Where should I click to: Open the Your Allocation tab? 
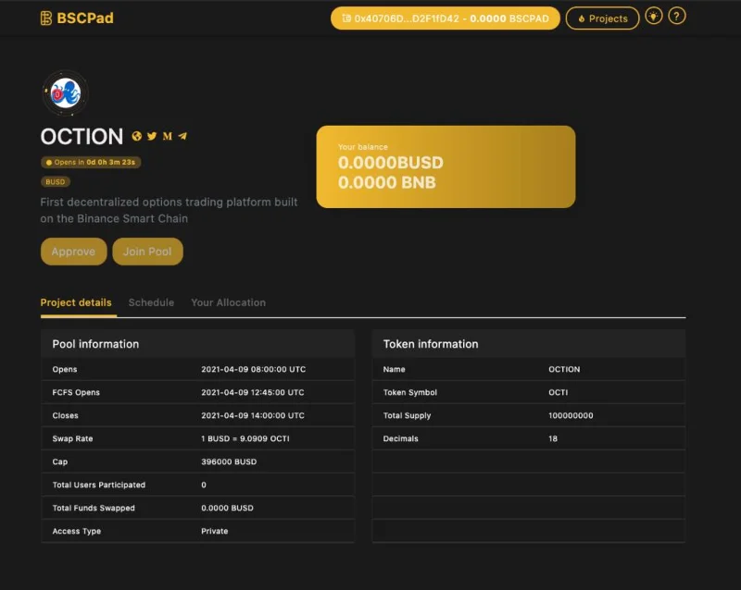[228, 302]
